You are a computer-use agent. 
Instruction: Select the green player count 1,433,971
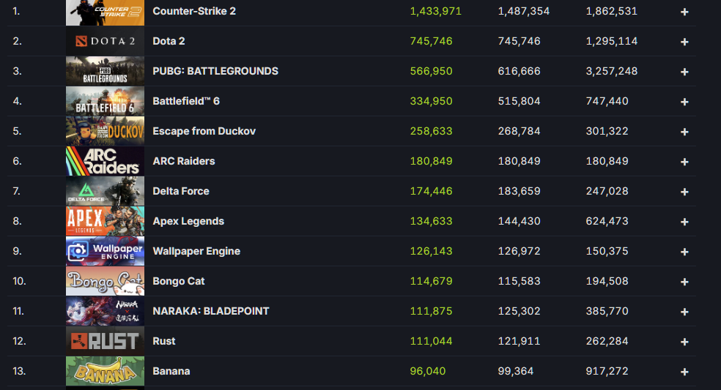click(x=435, y=11)
